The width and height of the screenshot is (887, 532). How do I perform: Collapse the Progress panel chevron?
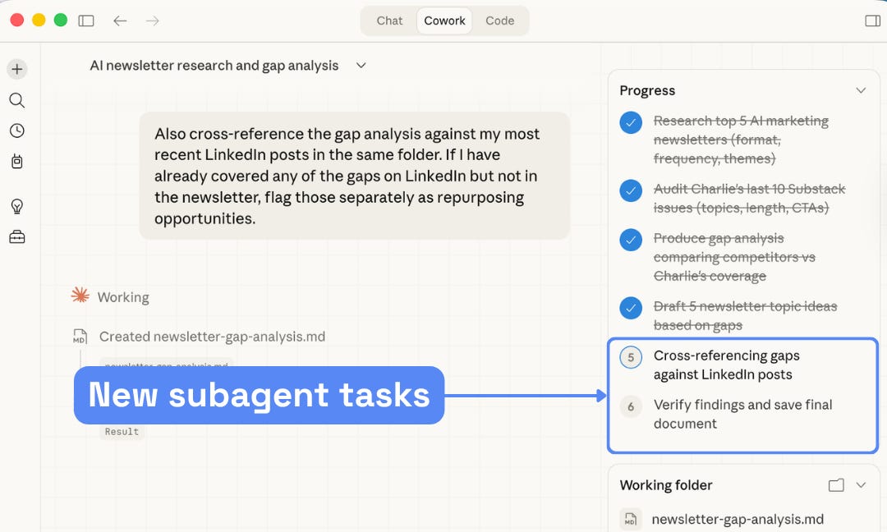861,90
